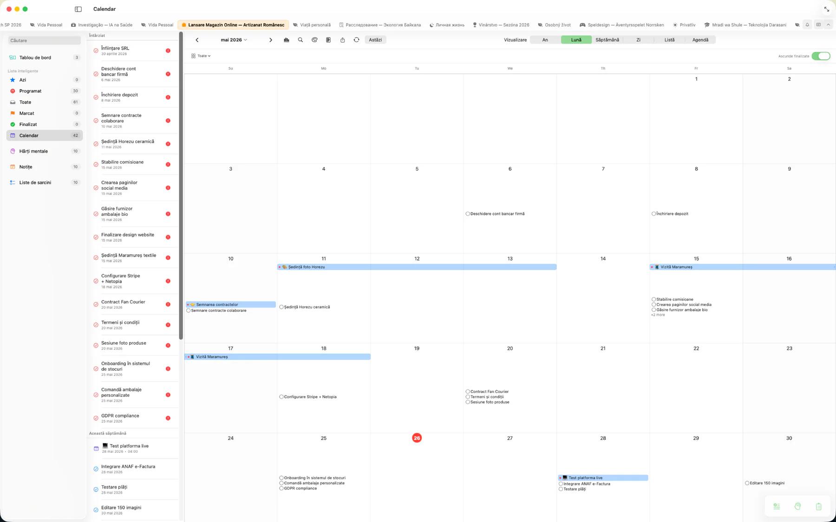The height and width of the screenshot is (522, 836).
Task: Open the clipboard note icon in bottom-right floating bar
Action: coord(818,506)
